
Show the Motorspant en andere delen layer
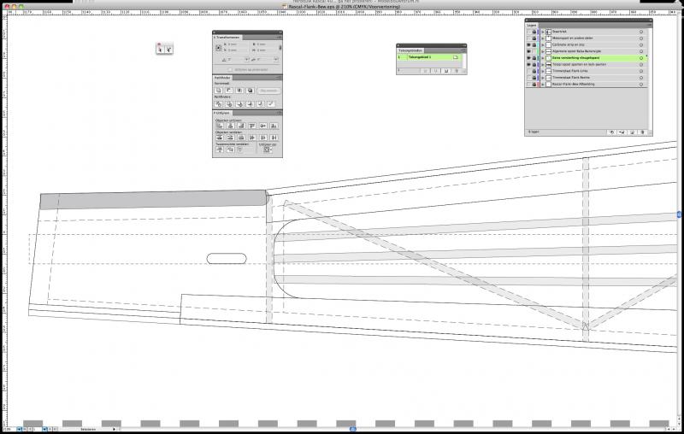tap(528, 38)
